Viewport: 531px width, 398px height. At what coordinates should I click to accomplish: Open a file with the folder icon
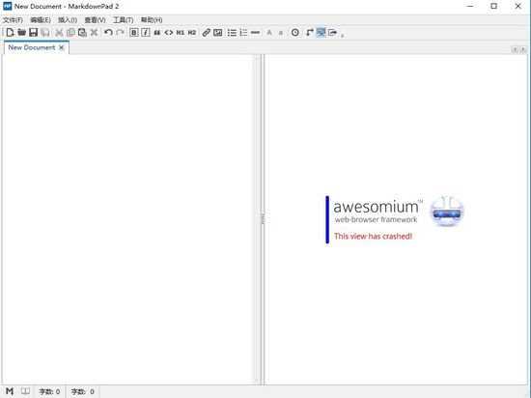(21, 33)
